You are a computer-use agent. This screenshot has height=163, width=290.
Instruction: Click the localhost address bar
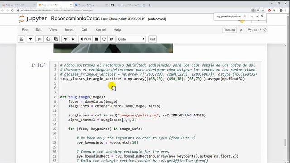tap(133, 10)
